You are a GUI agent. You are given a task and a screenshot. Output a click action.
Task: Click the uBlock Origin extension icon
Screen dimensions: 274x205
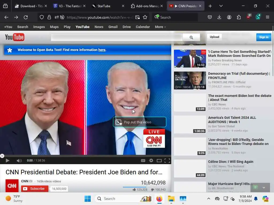(249, 17)
